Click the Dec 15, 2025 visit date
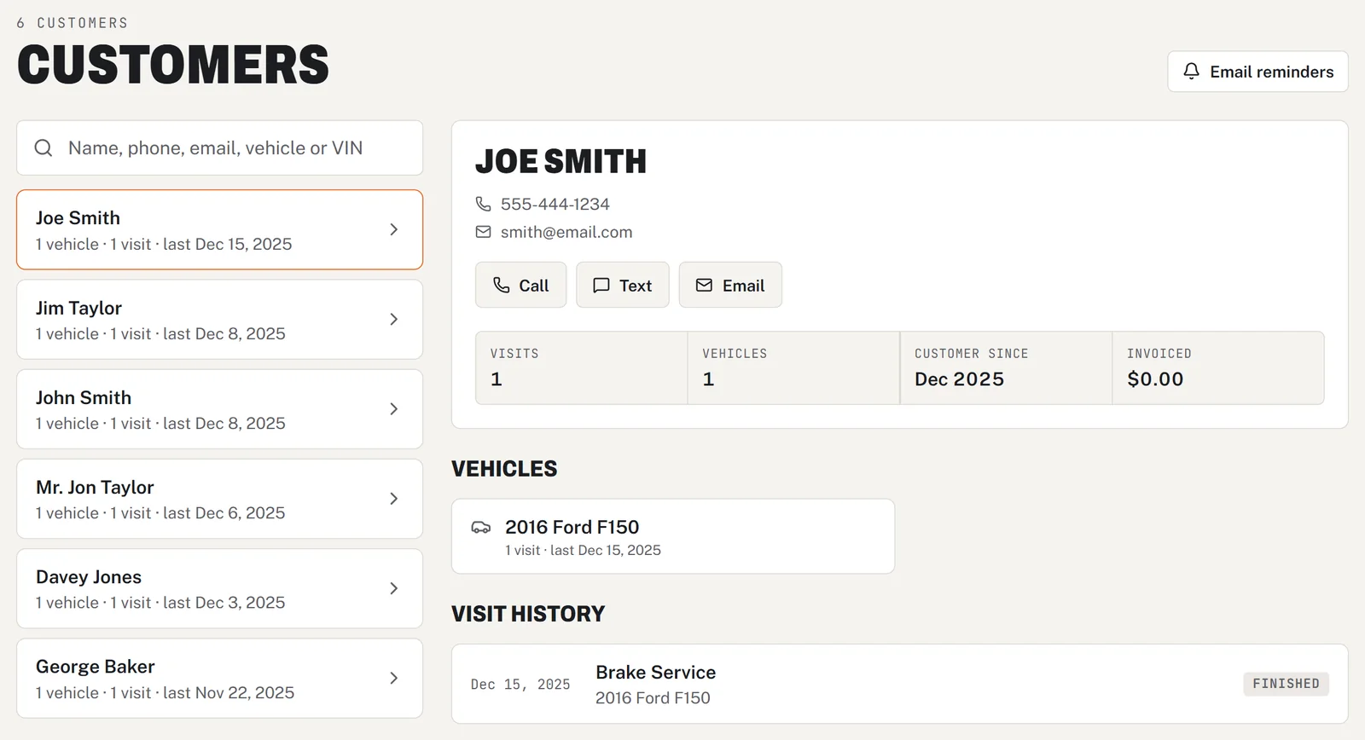Screen dimensions: 1365x740 tap(520, 685)
